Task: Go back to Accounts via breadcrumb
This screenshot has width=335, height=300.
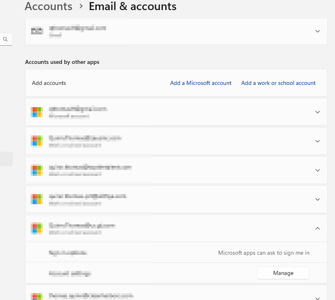Action: pyautogui.click(x=48, y=6)
